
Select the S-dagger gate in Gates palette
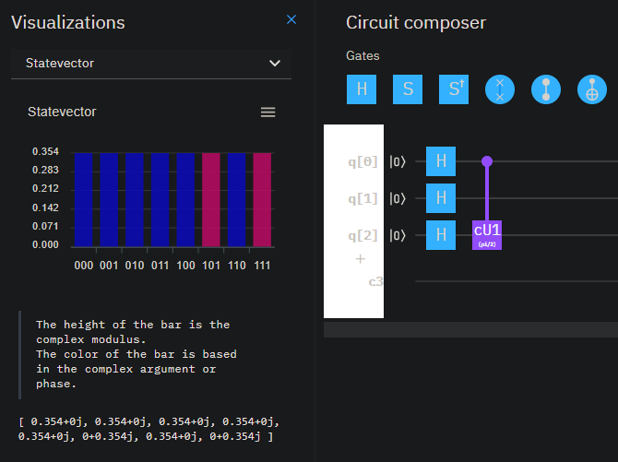click(454, 89)
